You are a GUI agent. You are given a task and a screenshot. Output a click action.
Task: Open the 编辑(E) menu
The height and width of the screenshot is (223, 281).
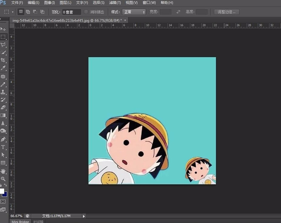pyautogui.click(x=34, y=3)
